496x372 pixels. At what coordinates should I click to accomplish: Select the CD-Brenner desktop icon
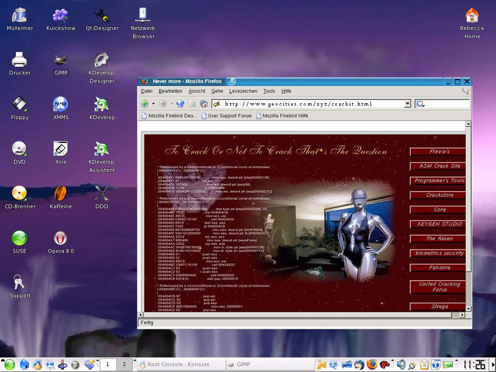pyautogui.click(x=19, y=198)
